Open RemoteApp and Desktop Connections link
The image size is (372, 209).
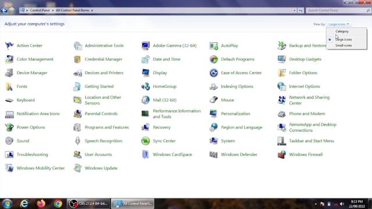click(313, 127)
